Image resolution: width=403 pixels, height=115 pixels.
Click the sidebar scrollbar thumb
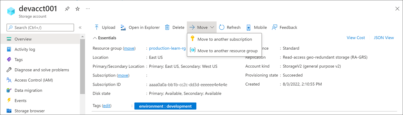(82, 66)
